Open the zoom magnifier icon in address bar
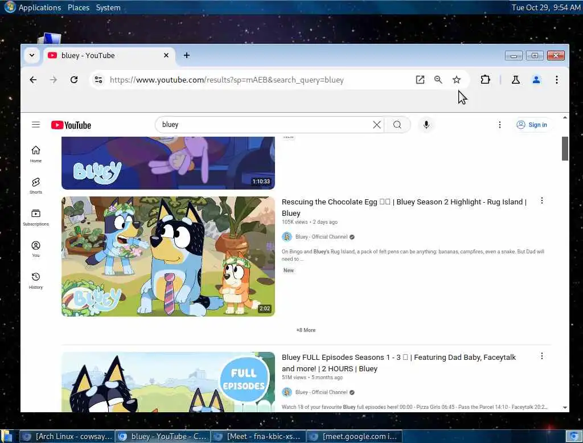The height and width of the screenshot is (443, 583). point(438,80)
